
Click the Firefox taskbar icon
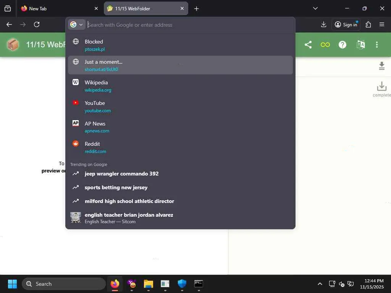[x=115, y=284]
